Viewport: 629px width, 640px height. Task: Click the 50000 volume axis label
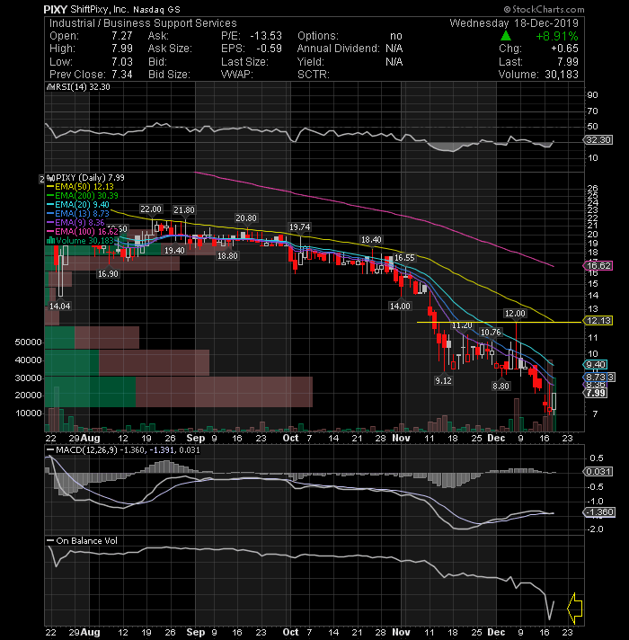tap(28, 342)
